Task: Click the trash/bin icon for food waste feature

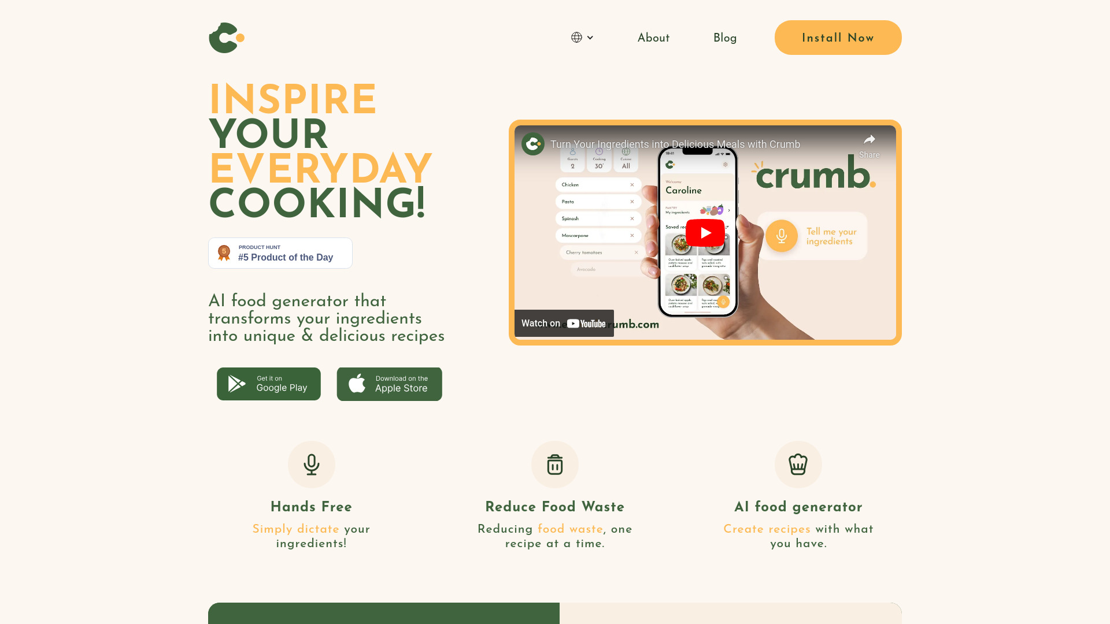Action: 555,464
